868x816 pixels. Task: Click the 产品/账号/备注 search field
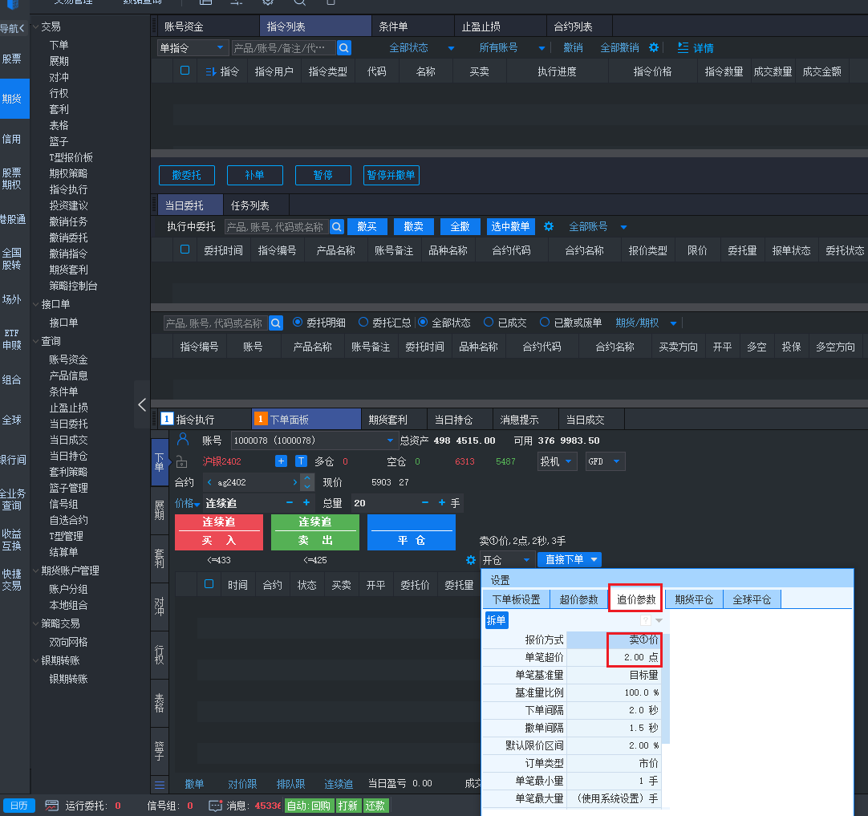click(283, 48)
